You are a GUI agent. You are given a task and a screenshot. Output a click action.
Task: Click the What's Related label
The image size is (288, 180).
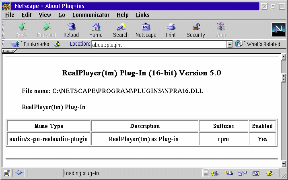point(263,44)
